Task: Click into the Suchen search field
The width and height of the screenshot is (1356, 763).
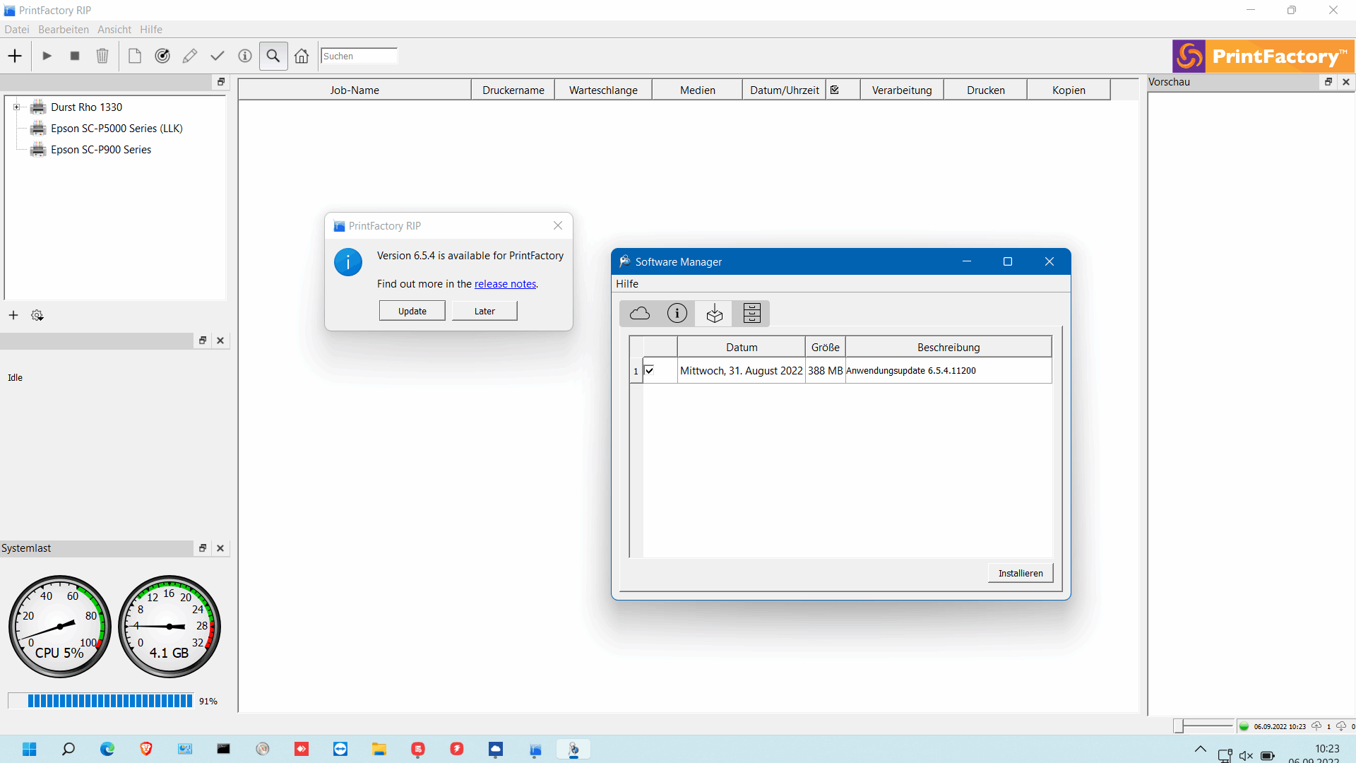Action: [x=359, y=56]
